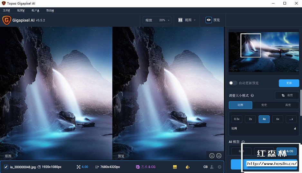
Task: Open the 帐户 menu
Action: pyautogui.click(x=35, y=10)
